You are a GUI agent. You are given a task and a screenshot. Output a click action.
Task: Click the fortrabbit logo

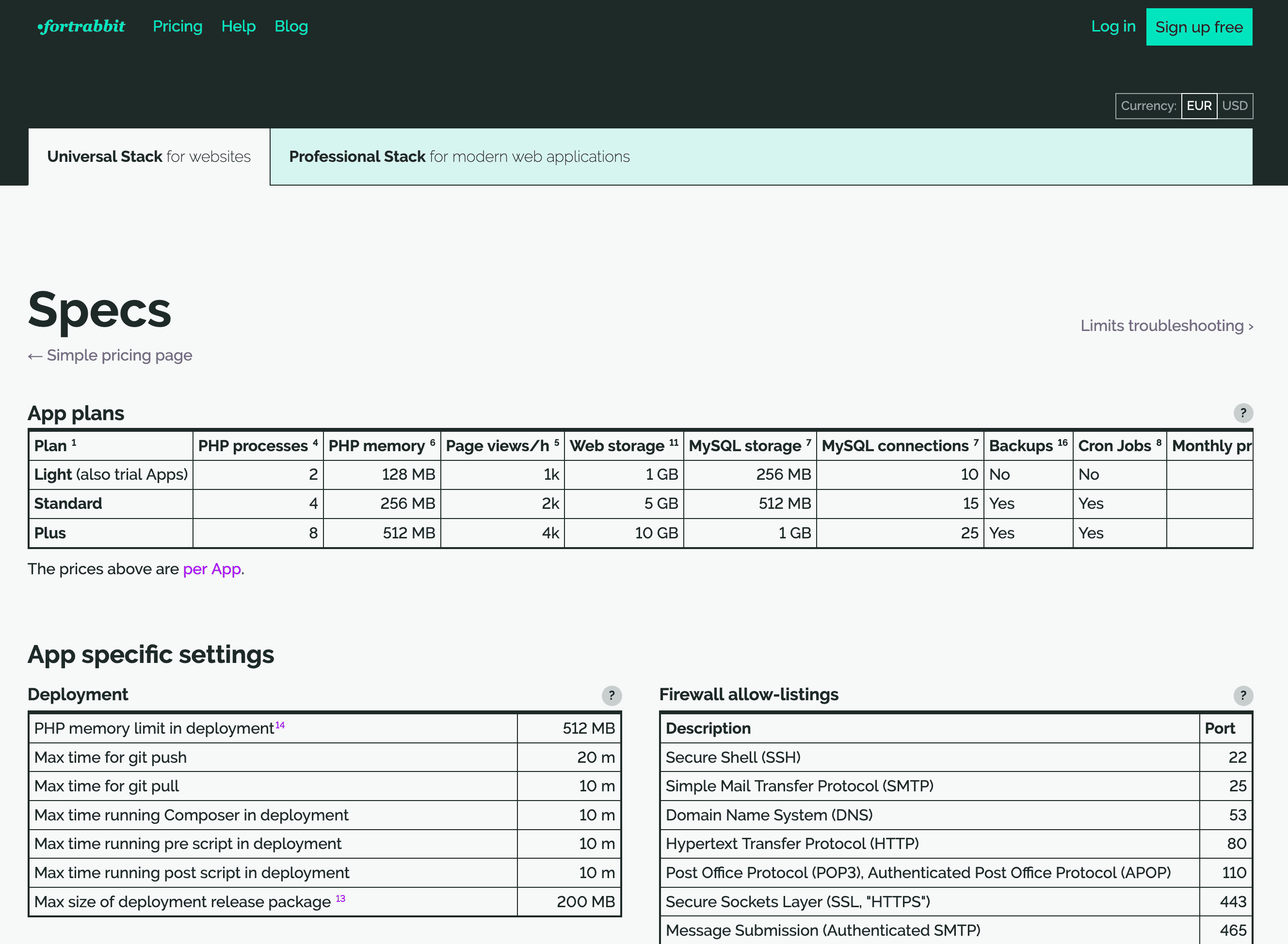click(x=81, y=26)
